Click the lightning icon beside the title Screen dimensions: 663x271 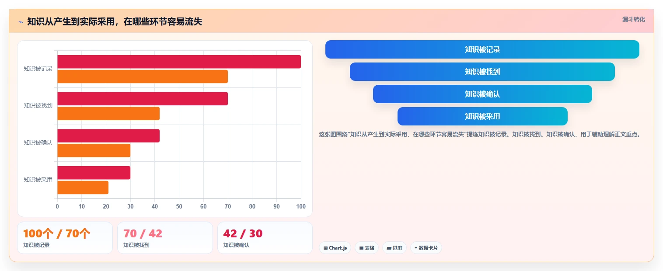click(x=21, y=22)
